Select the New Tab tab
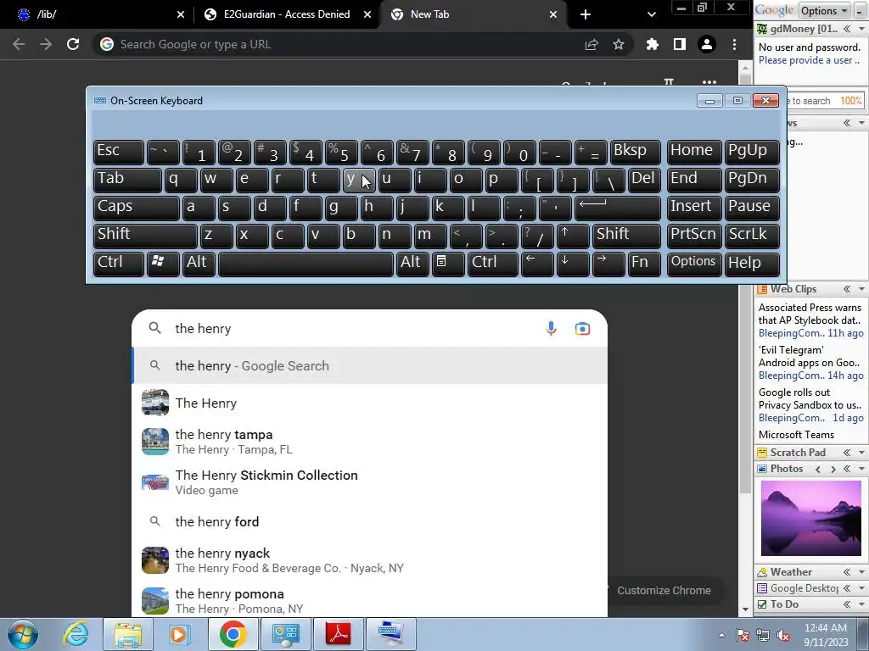869x651 pixels. point(474,14)
